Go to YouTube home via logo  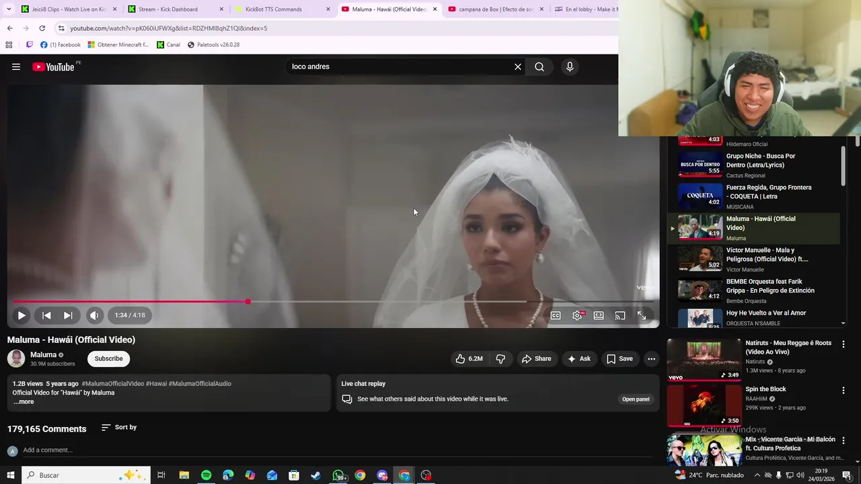(53, 67)
